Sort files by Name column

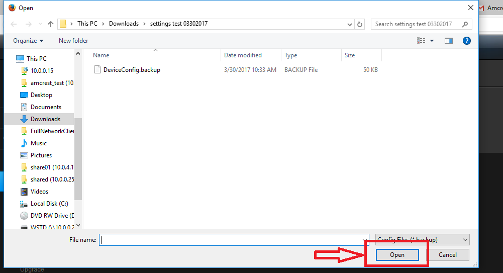click(101, 55)
